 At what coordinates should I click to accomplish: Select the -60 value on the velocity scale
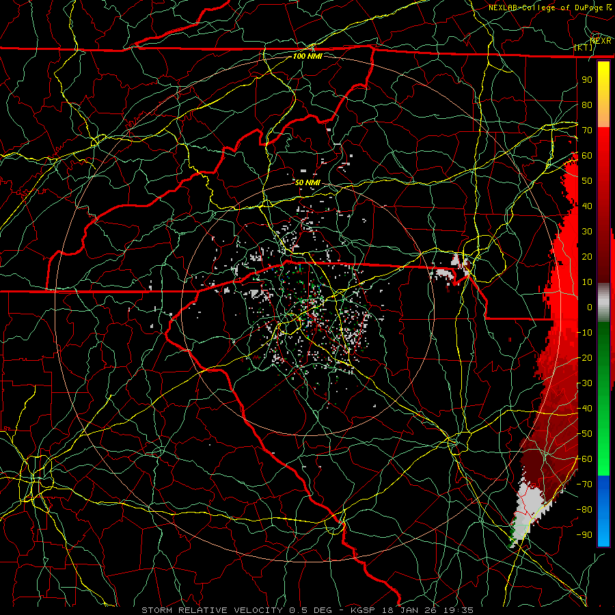coord(584,459)
